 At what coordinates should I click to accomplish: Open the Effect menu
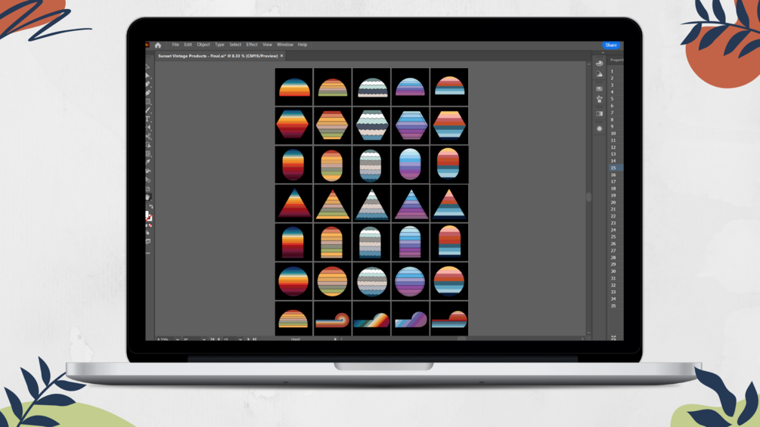point(252,45)
